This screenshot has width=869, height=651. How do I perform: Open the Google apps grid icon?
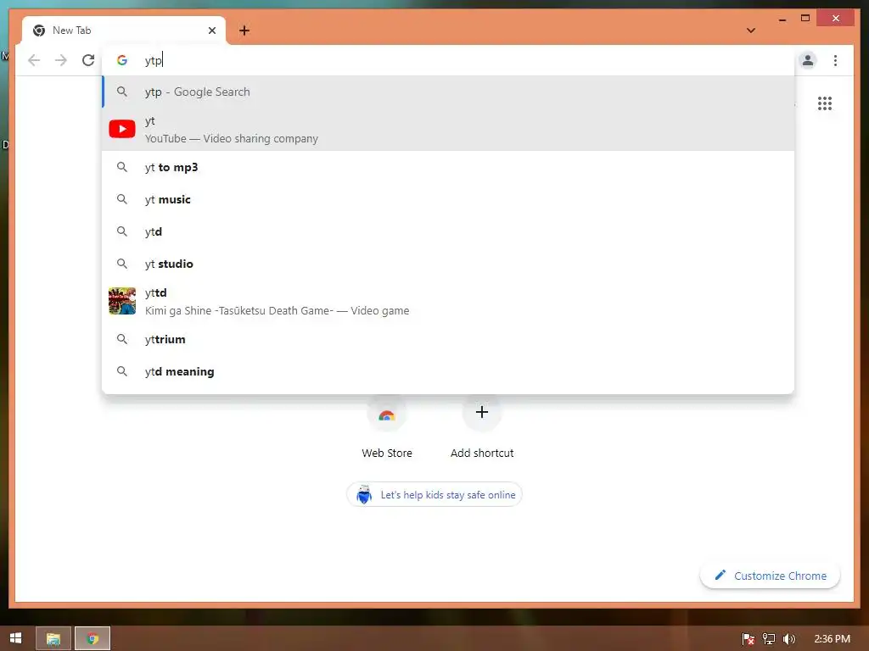coord(825,103)
